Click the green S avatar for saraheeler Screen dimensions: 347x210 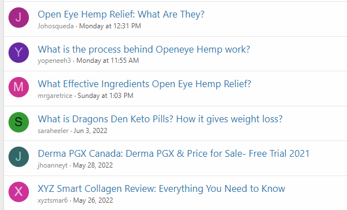click(19, 122)
